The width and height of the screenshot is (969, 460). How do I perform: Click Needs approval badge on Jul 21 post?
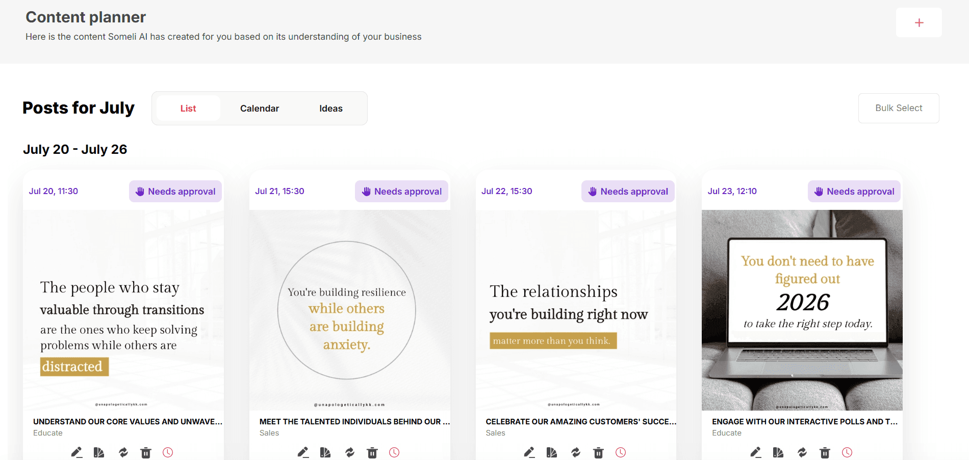402,191
